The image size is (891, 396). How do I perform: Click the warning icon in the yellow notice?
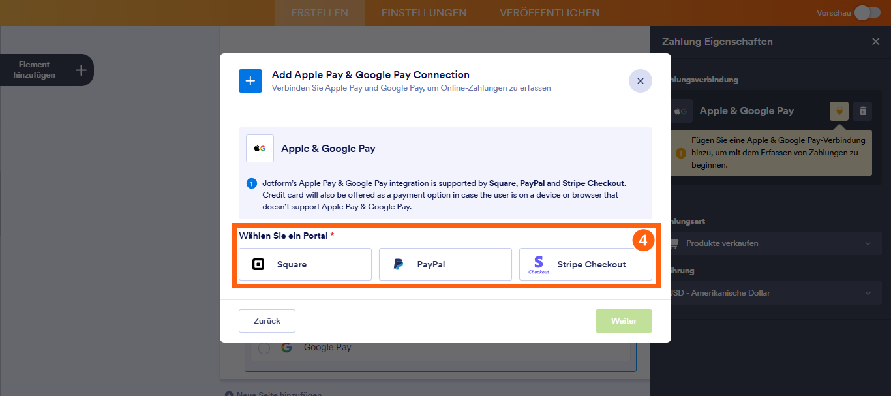[681, 153]
